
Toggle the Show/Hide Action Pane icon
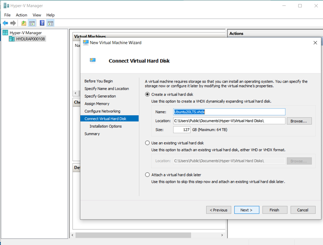pos(50,23)
